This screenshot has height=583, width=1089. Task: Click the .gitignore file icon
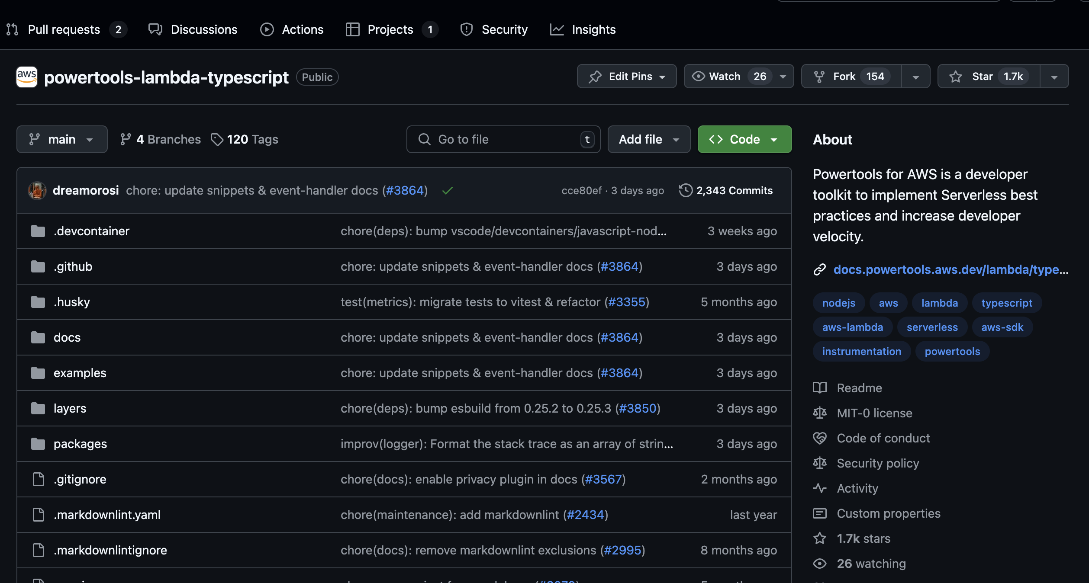[x=39, y=479]
